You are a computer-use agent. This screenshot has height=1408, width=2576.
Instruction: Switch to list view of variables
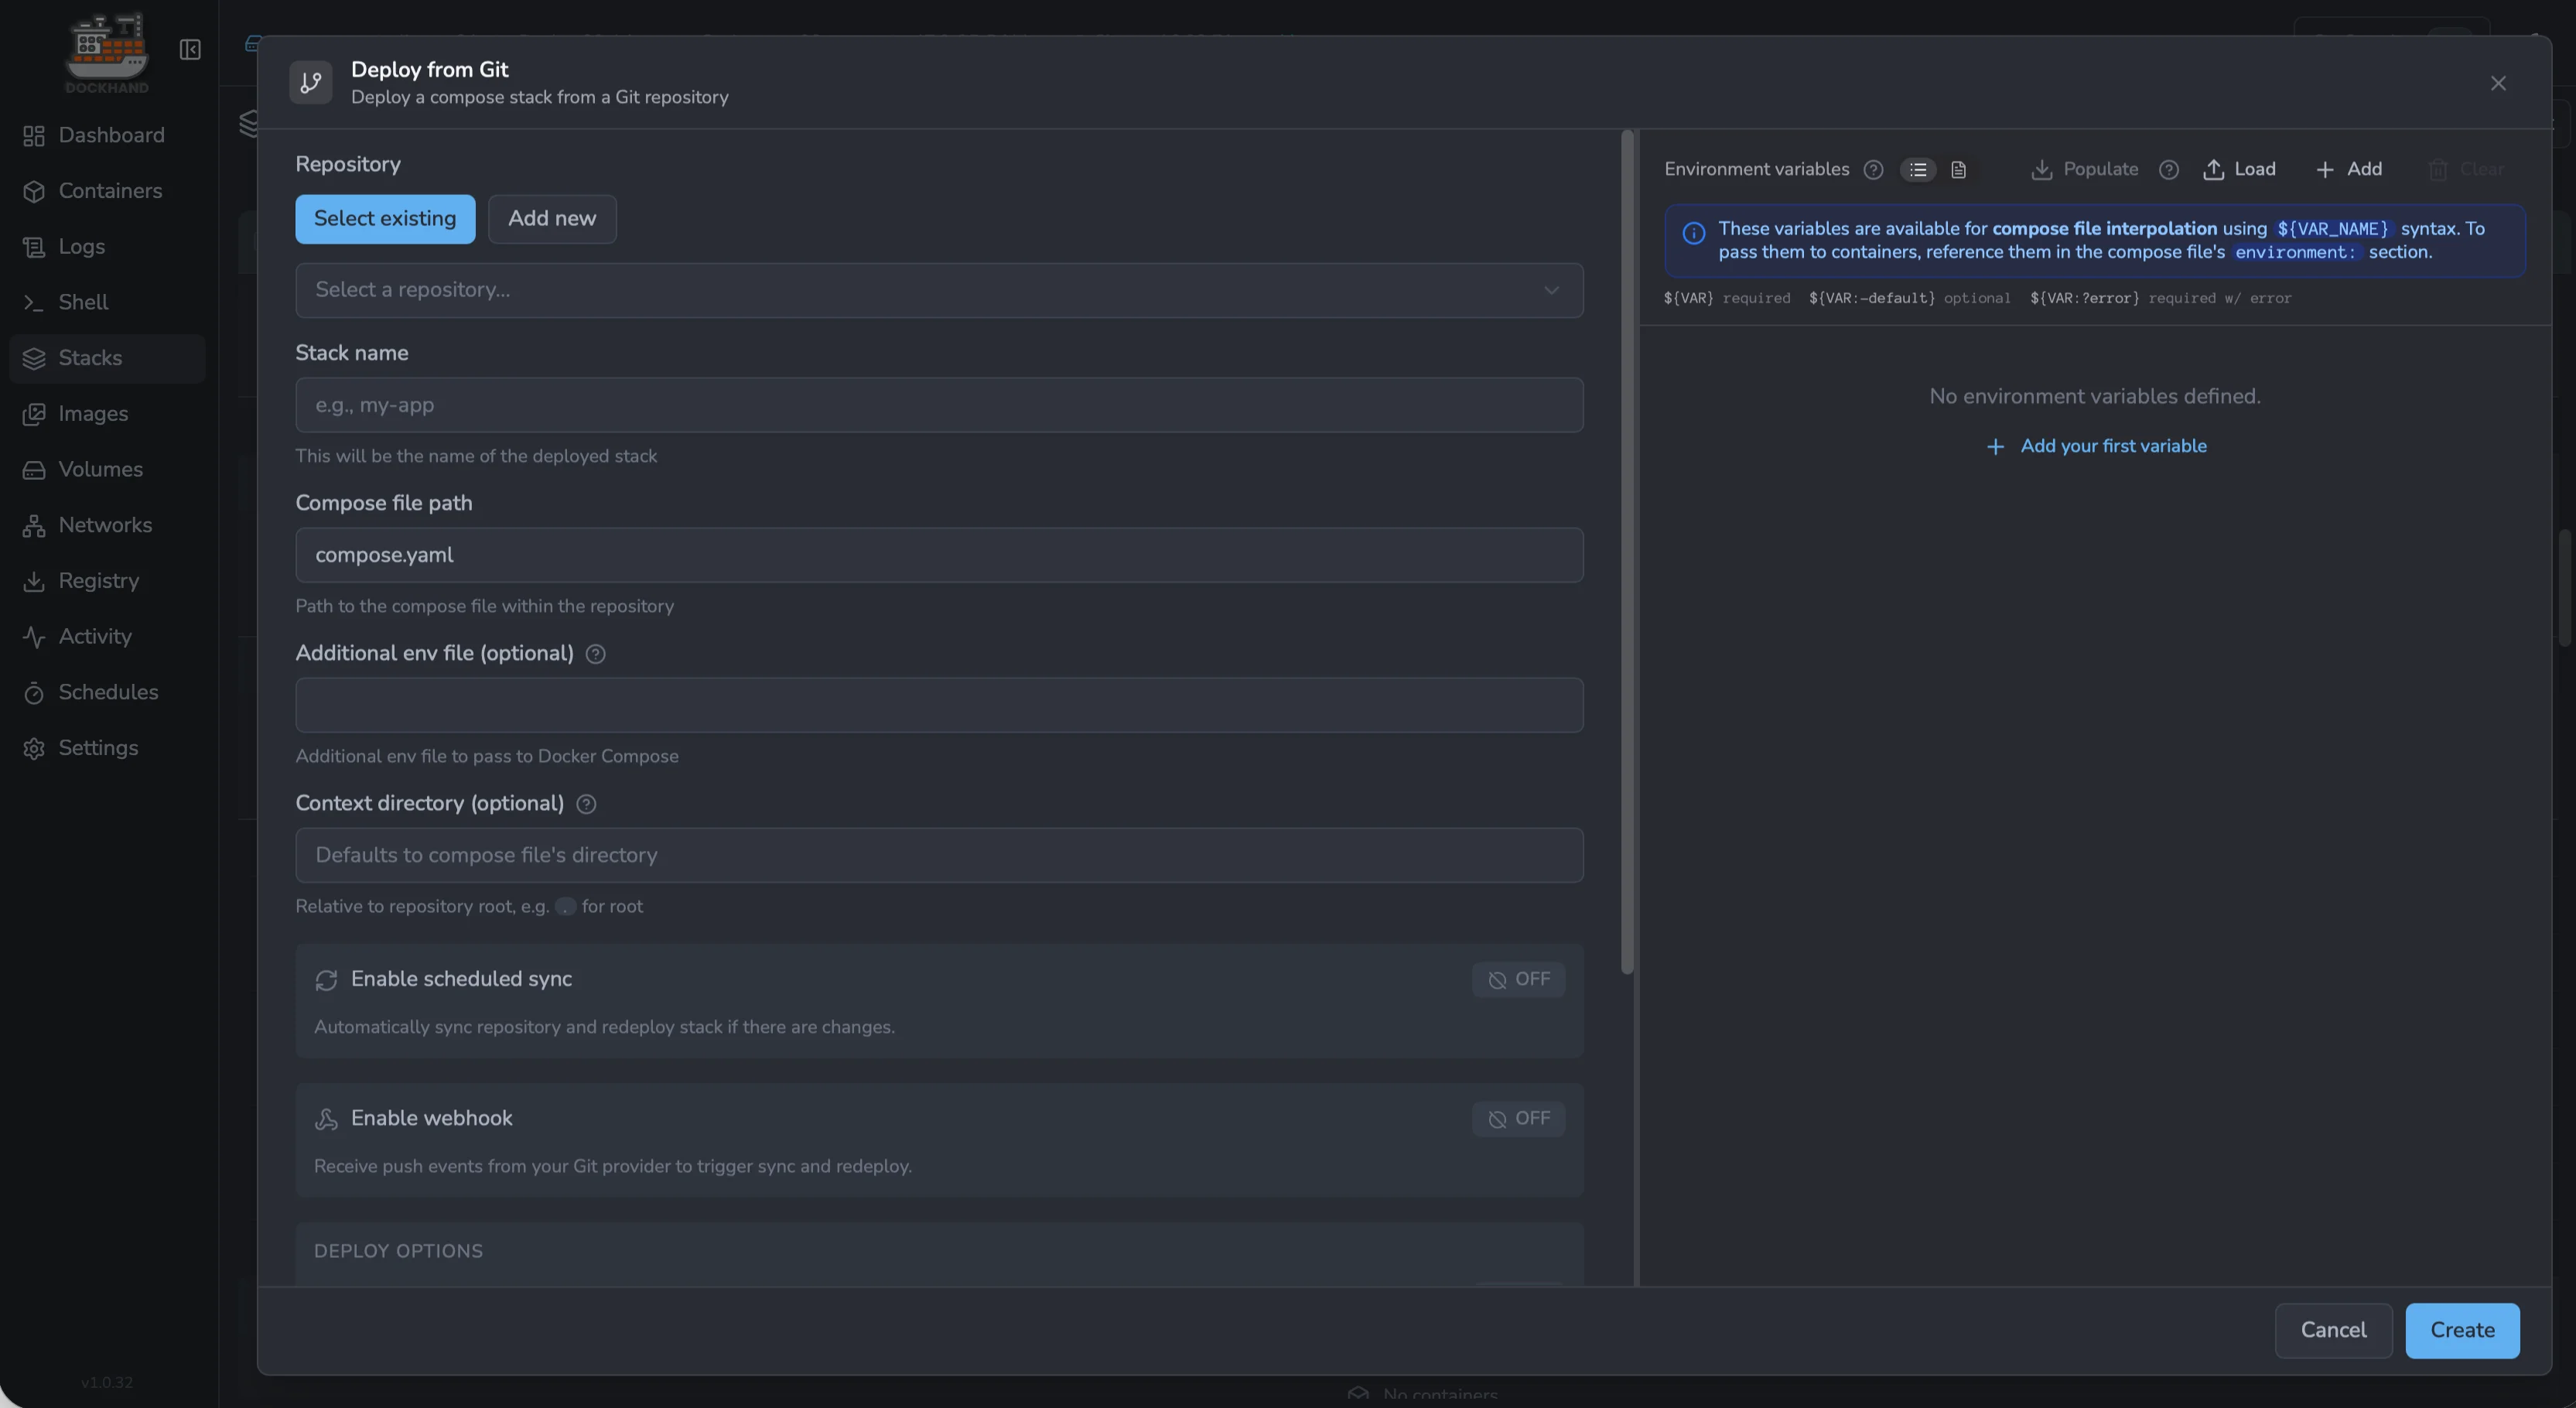coord(1918,170)
